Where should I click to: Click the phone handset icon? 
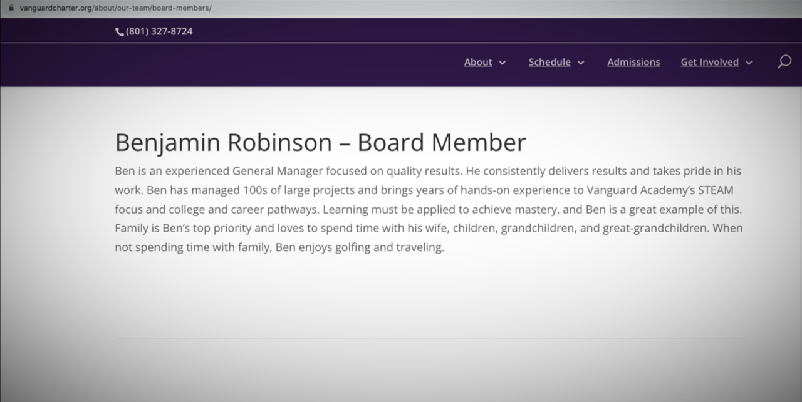pyautogui.click(x=119, y=31)
